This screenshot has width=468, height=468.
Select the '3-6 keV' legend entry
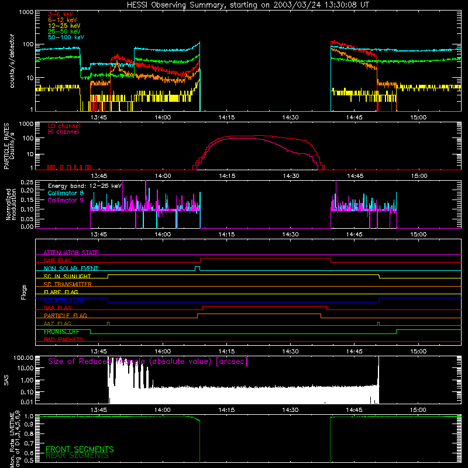(61, 14)
